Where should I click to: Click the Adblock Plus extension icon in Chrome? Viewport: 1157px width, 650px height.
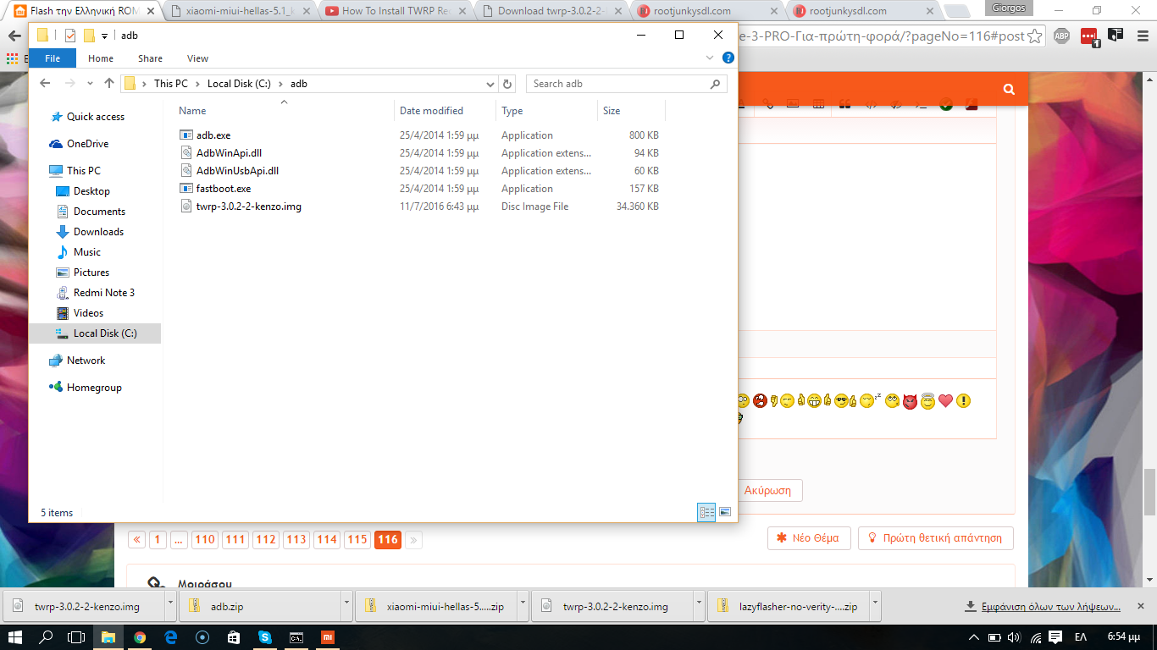point(1061,36)
